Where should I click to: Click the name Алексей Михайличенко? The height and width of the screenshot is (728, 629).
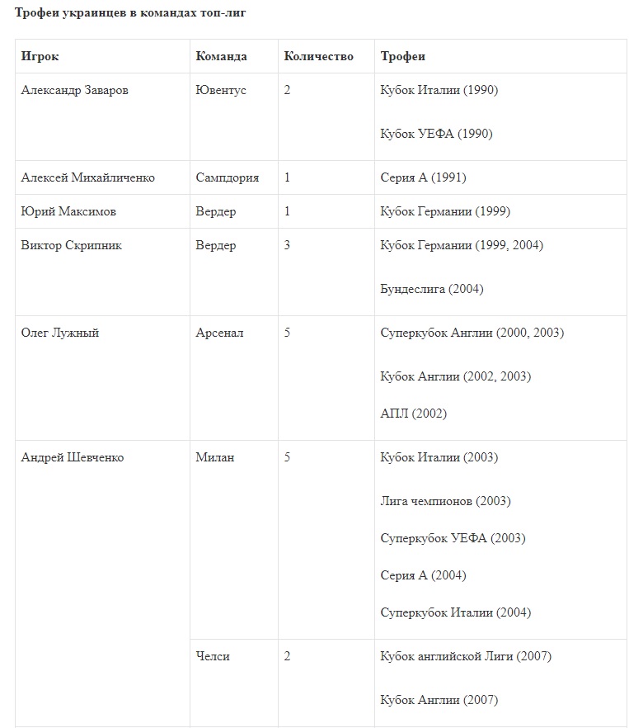87,177
